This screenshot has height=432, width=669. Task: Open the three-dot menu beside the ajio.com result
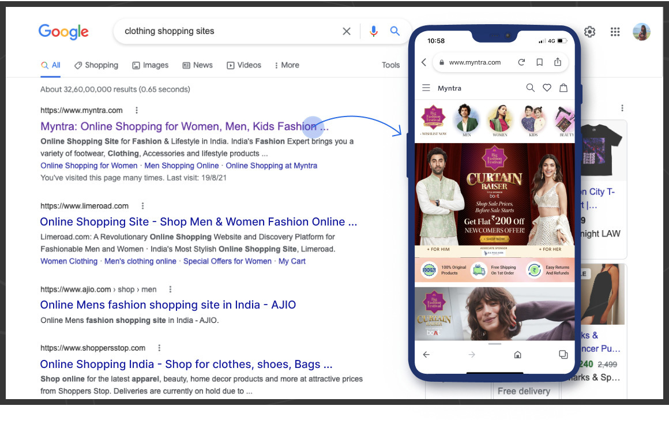170,290
